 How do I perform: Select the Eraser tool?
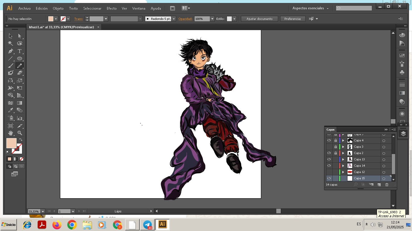click(20, 73)
